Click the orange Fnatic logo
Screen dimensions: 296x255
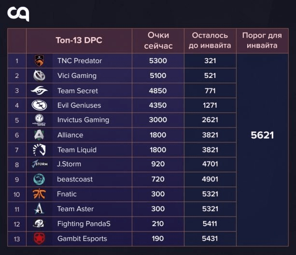tap(39, 194)
